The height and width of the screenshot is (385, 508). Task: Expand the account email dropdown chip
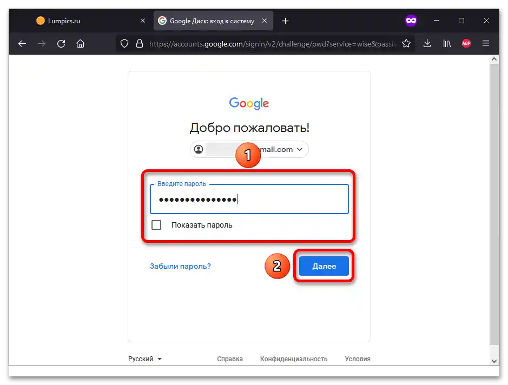249,149
